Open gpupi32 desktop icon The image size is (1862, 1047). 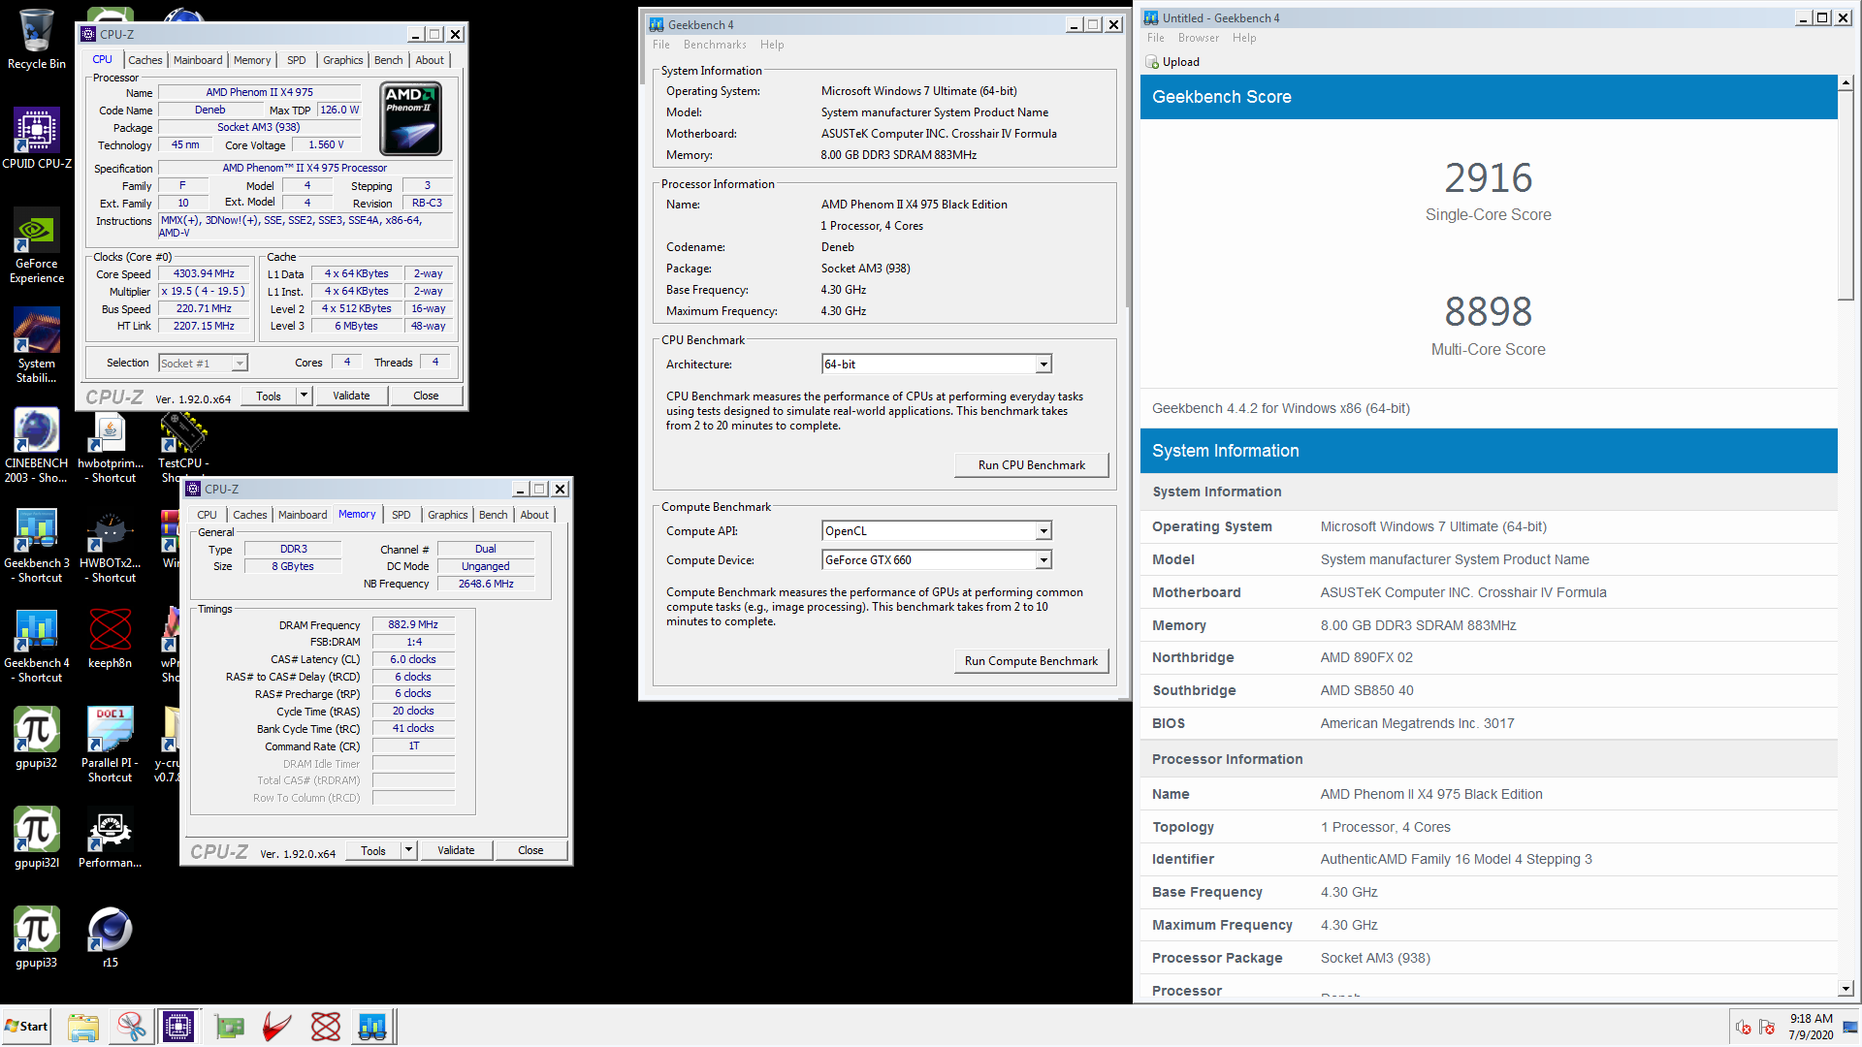click(37, 738)
